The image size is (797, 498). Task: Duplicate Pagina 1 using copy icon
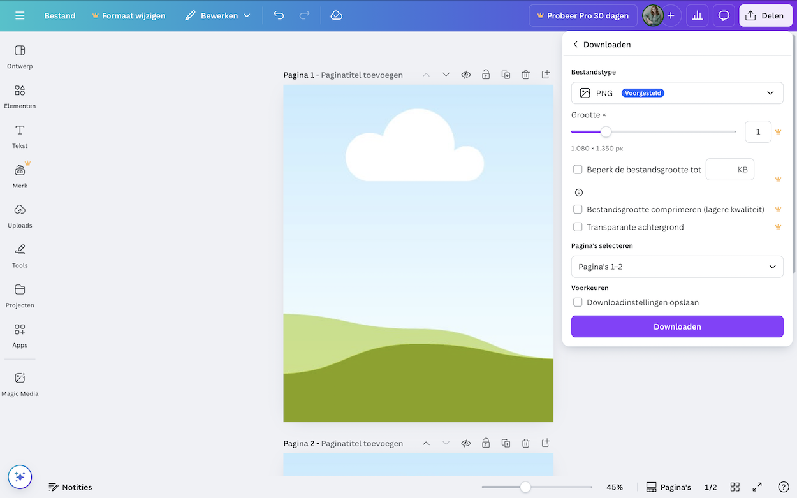point(506,75)
